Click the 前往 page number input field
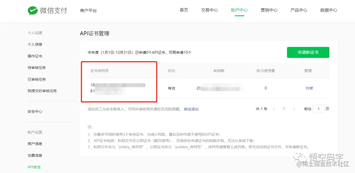The width and height of the screenshot is (355, 173). [x=319, y=109]
